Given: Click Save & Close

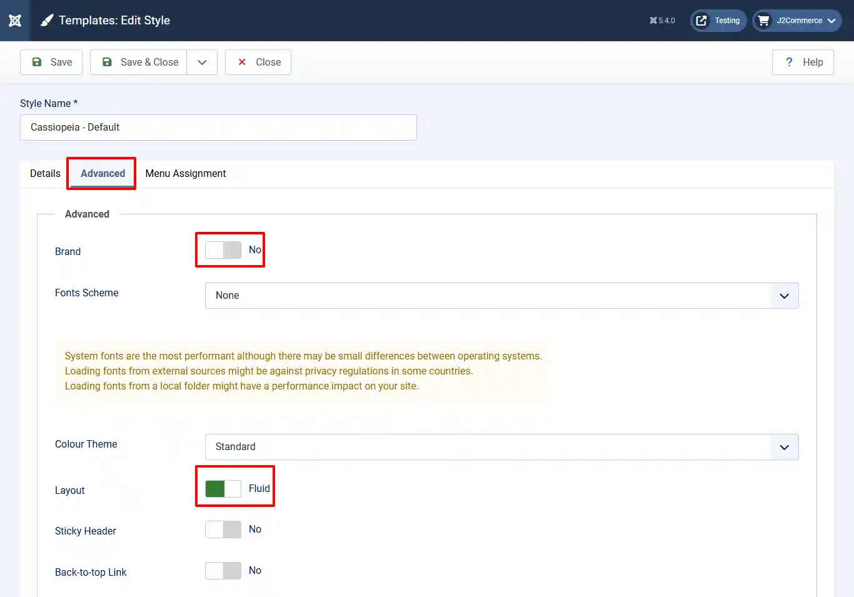Looking at the screenshot, I should (139, 63).
